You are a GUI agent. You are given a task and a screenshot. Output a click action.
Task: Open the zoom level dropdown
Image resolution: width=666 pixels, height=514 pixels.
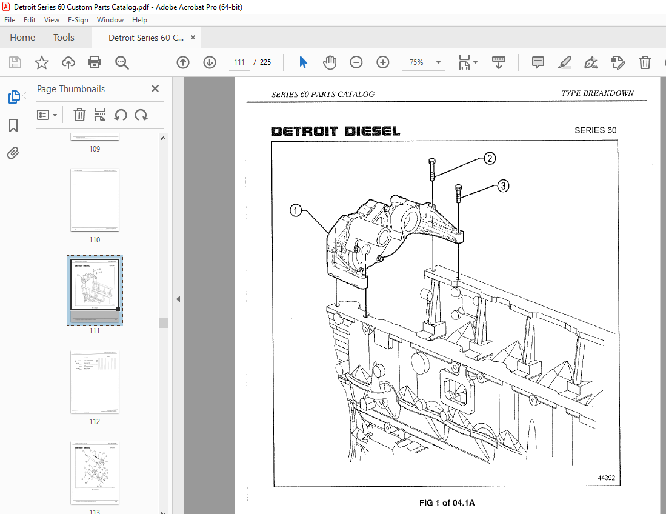coord(438,62)
